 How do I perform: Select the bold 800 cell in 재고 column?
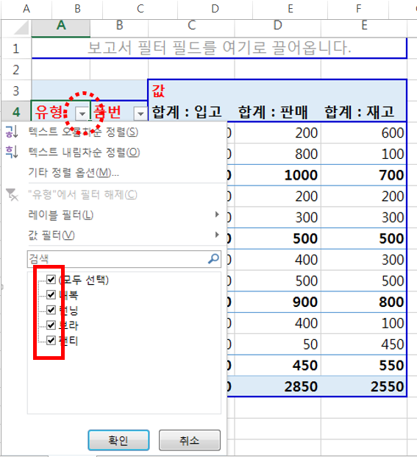(x=364, y=302)
